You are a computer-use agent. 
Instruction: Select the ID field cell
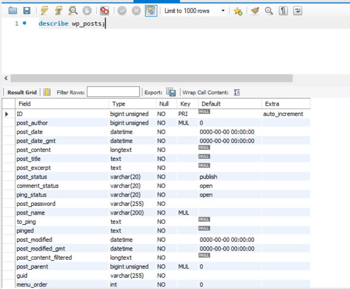[x=62, y=114]
